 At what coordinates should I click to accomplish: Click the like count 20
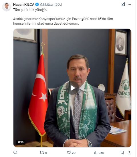point(74,153)
